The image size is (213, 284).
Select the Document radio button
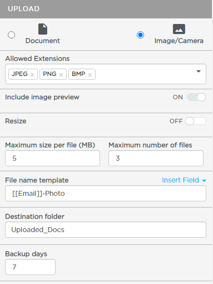click(11, 35)
